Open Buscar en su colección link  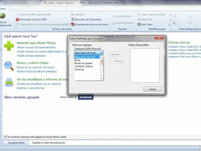pos(36,67)
